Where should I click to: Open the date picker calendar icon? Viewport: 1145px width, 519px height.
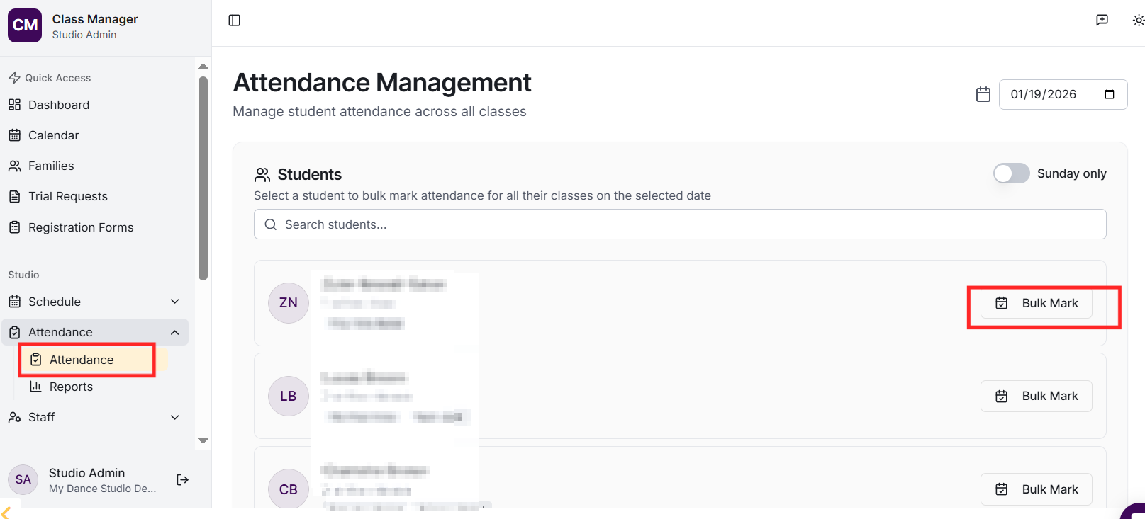click(x=1110, y=94)
